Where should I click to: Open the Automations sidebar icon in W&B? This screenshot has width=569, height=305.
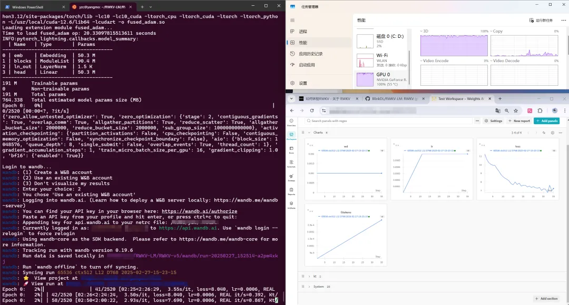click(x=291, y=164)
